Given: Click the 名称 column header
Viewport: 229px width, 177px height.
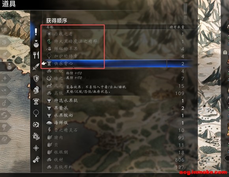Looking at the screenshot, I should point(50,27).
